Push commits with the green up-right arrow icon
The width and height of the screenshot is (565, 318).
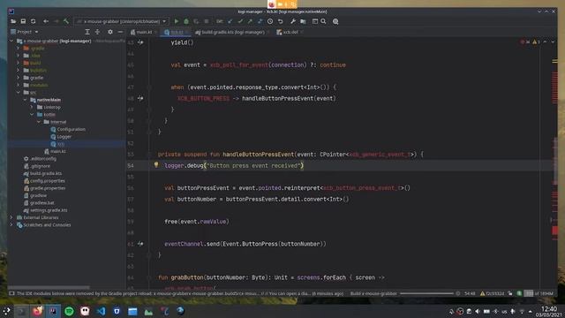click(x=250, y=21)
